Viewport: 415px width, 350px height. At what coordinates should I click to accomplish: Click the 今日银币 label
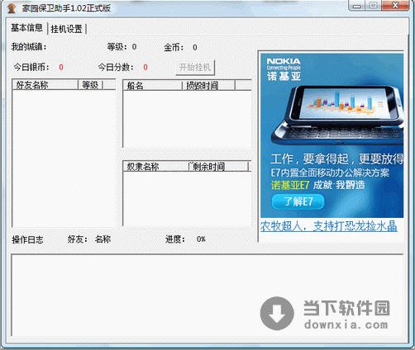[31, 67]
